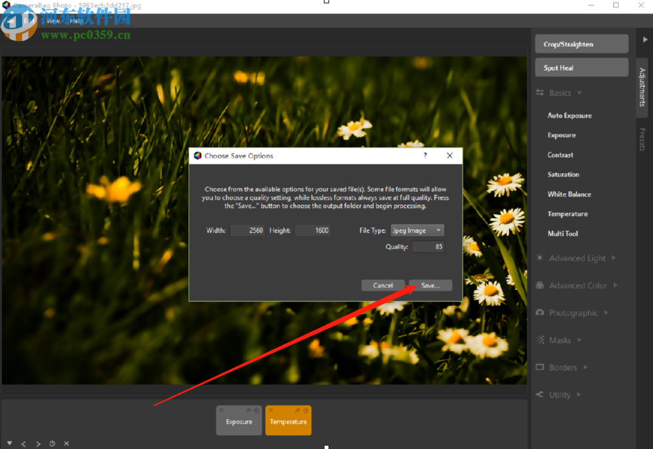Step to previous adjustment with left chevron

pos(24,444)
